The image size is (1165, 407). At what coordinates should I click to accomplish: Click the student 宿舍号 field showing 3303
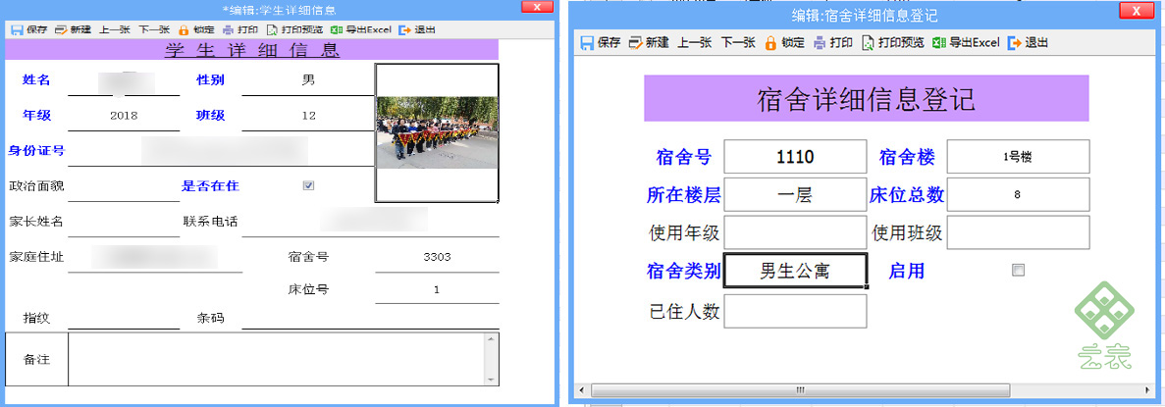pyautogui.click(x=437, y=257)
